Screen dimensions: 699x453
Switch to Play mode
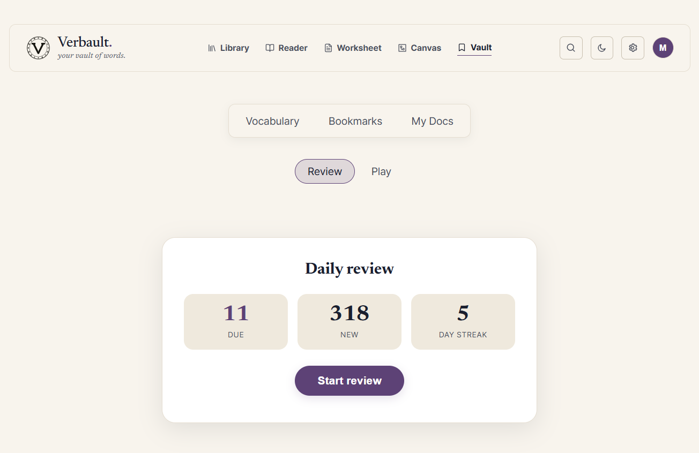tap(381, 171)
